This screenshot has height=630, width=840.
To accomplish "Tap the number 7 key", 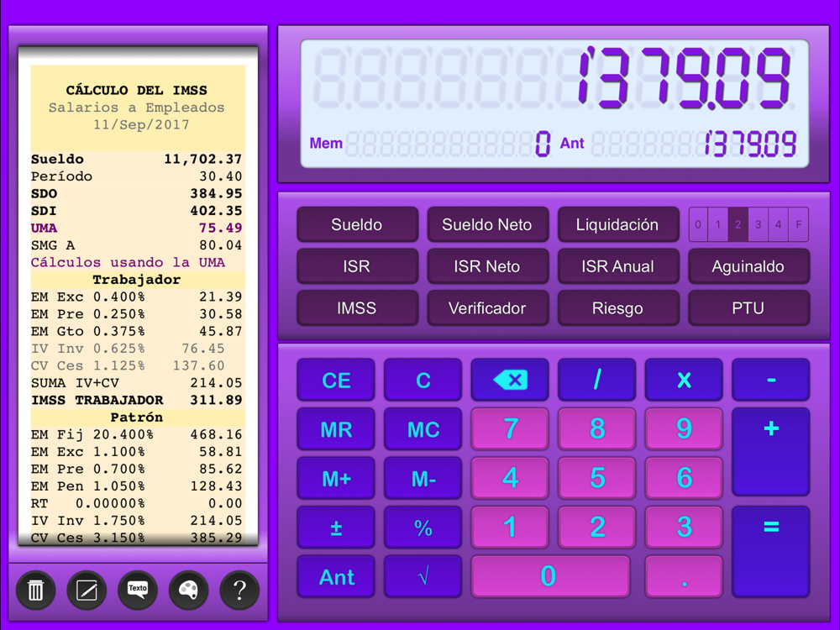I will click(x=510, y=429).
